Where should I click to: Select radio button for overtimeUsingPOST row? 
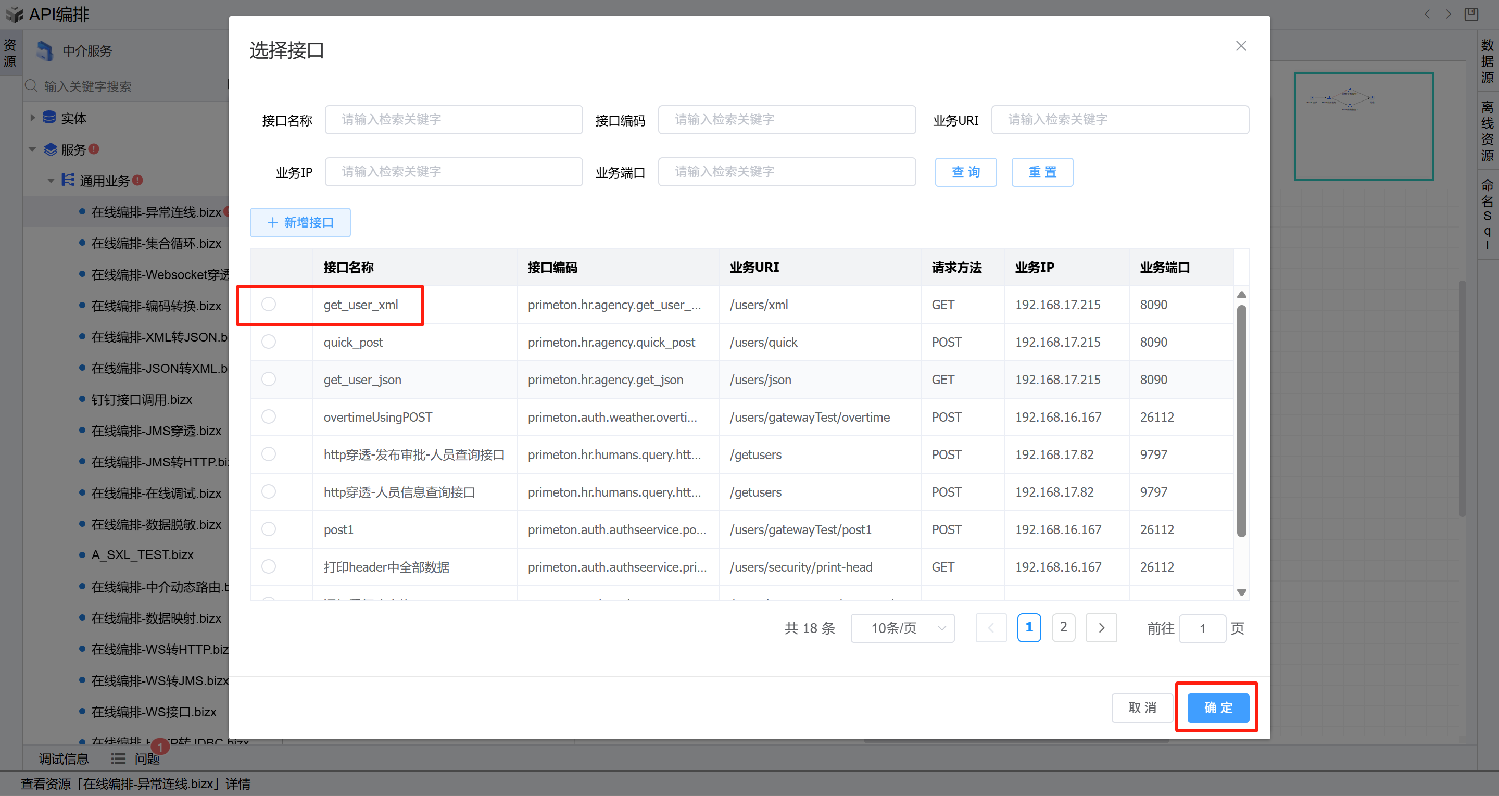(x=268, y=416)
